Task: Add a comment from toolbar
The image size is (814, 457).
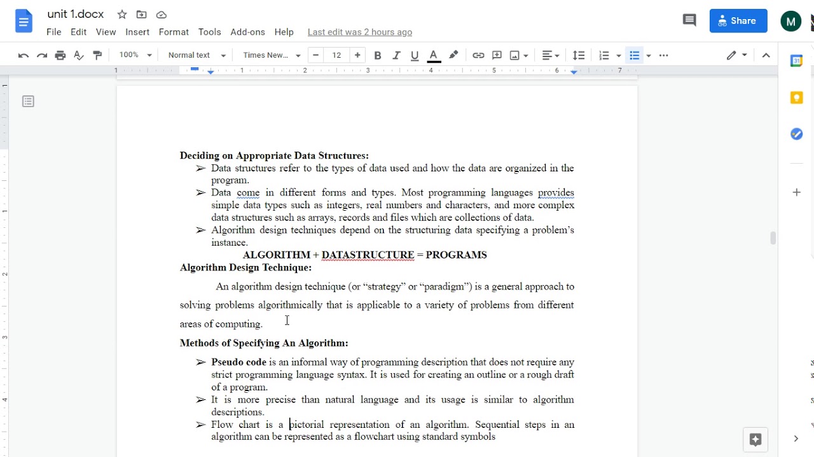Action: [497, 55]
